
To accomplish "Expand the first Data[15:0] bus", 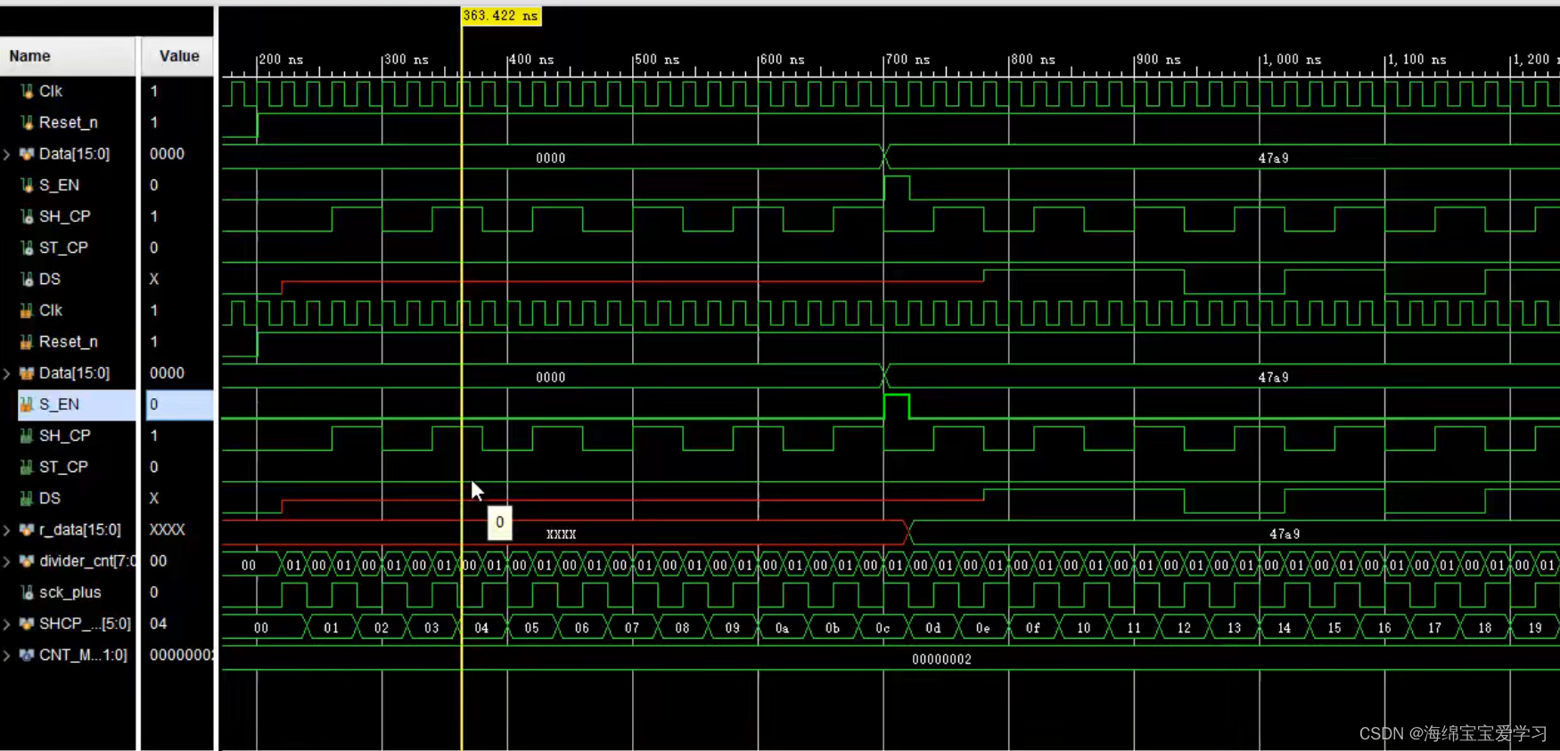I will 7,154.
